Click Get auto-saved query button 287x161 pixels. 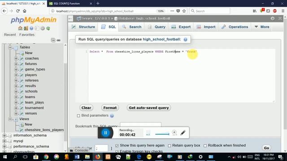click(x=149, y=108)
